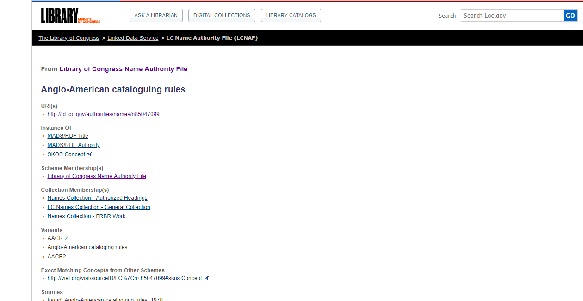
Task: Open the MADS/RDF Title link
Action: 68,136
